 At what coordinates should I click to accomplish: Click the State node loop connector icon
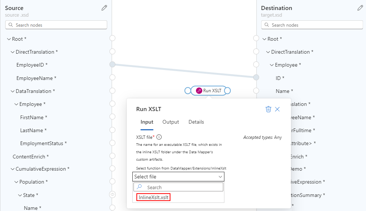point(112,195)
